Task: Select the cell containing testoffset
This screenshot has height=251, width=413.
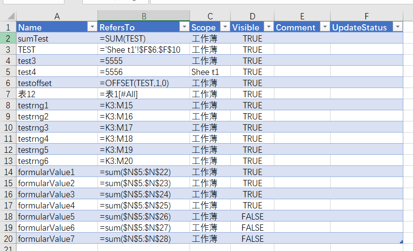Action: pos(57,83)
